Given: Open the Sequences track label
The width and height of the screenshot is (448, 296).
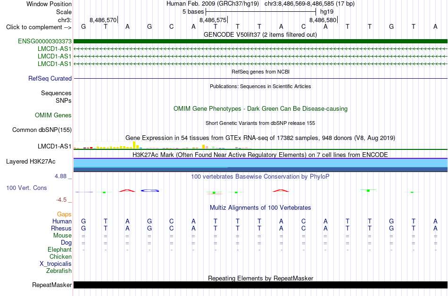Looking at the screenshot, I should point(56,93).
